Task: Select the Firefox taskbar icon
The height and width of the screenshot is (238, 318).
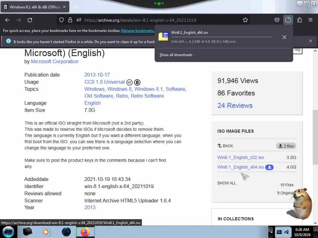Action: click(85, 232)
